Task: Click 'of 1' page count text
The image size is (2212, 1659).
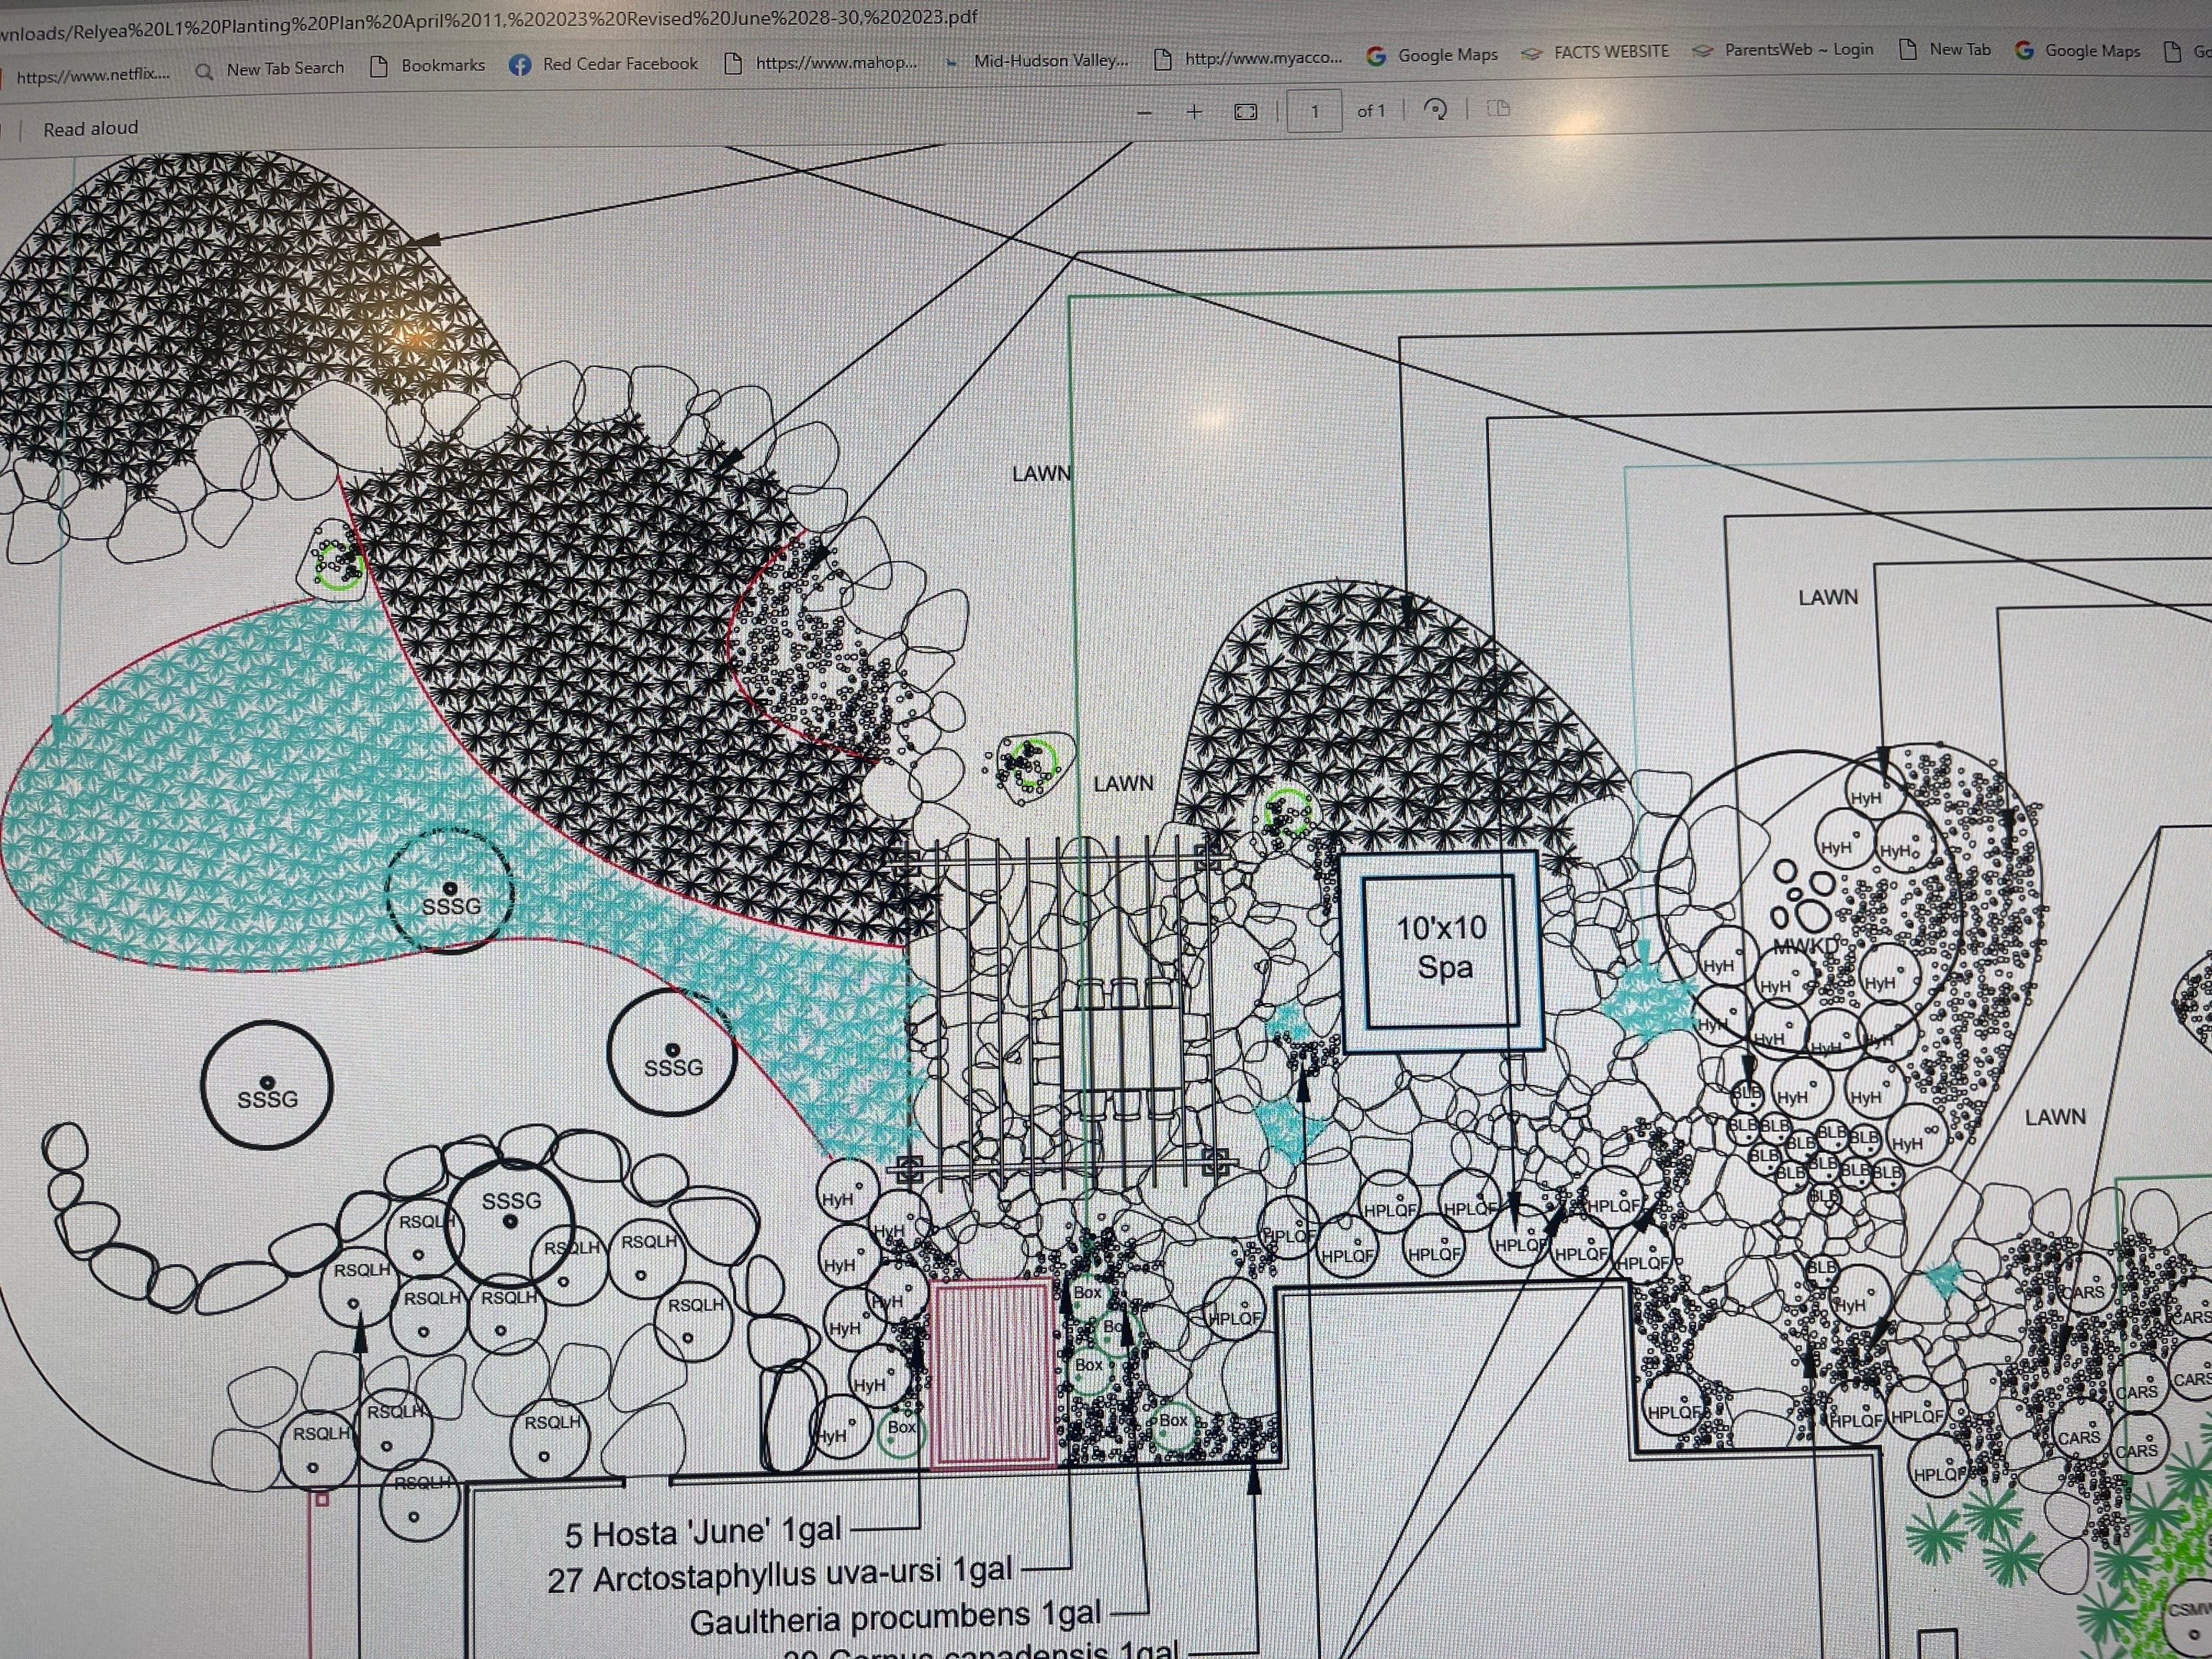Action: coord(1371,111)
